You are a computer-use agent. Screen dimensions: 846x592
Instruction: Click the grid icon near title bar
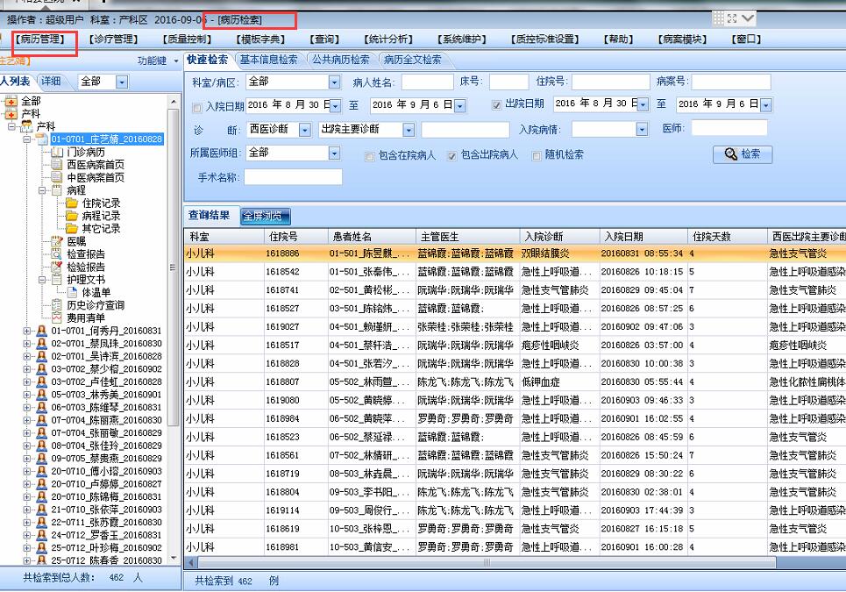[x=718, y=18]
